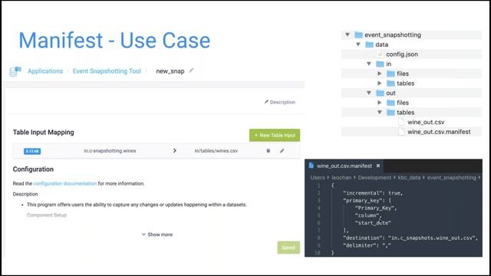Collapse the in folder arrow
This screenshot has height=276, width=491.
pos(369,64)
